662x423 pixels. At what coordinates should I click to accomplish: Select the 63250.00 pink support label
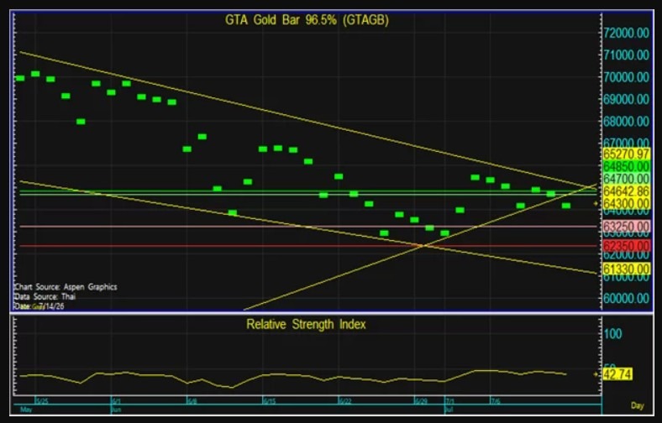(626, 227)
